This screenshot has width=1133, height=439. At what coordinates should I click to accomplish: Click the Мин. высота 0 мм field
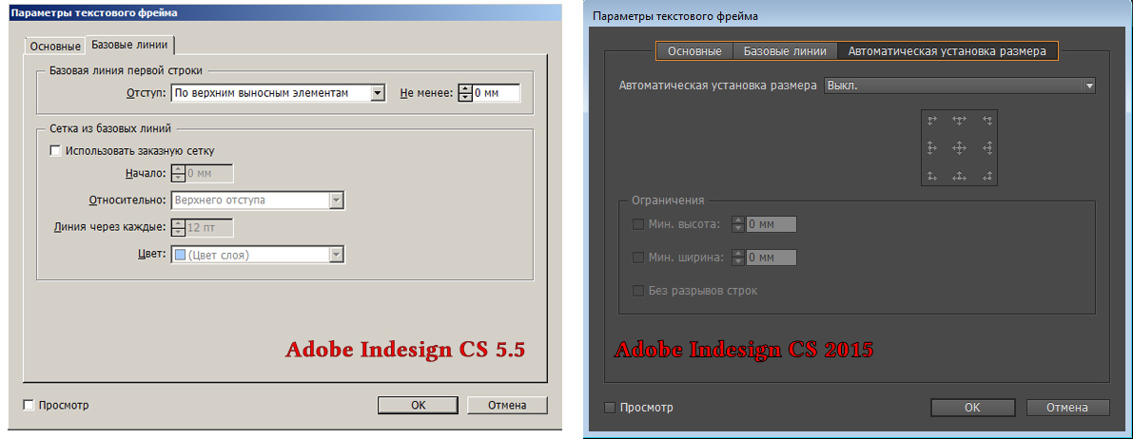[771, 224]
